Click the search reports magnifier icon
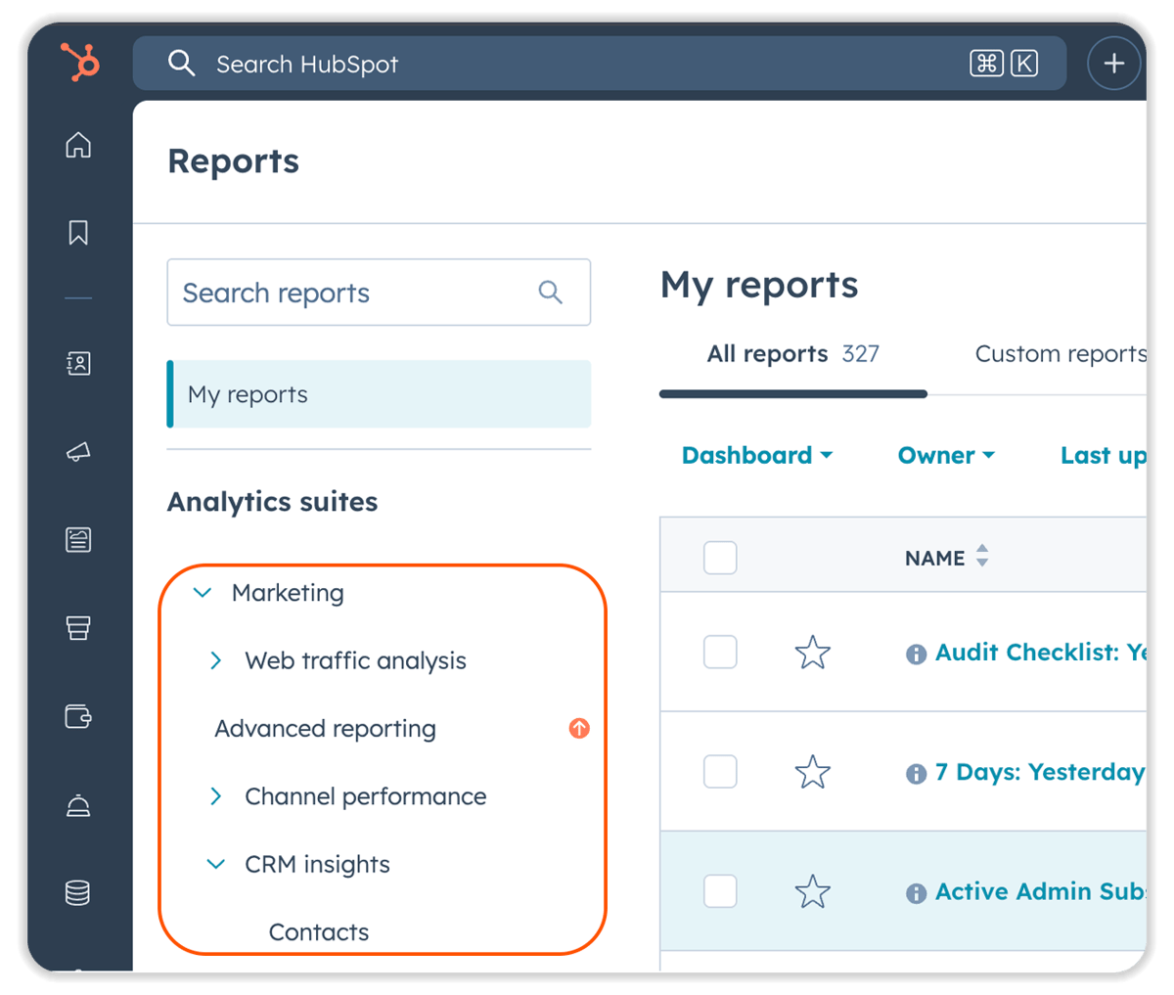1174x995 pixels. [551, 292]
